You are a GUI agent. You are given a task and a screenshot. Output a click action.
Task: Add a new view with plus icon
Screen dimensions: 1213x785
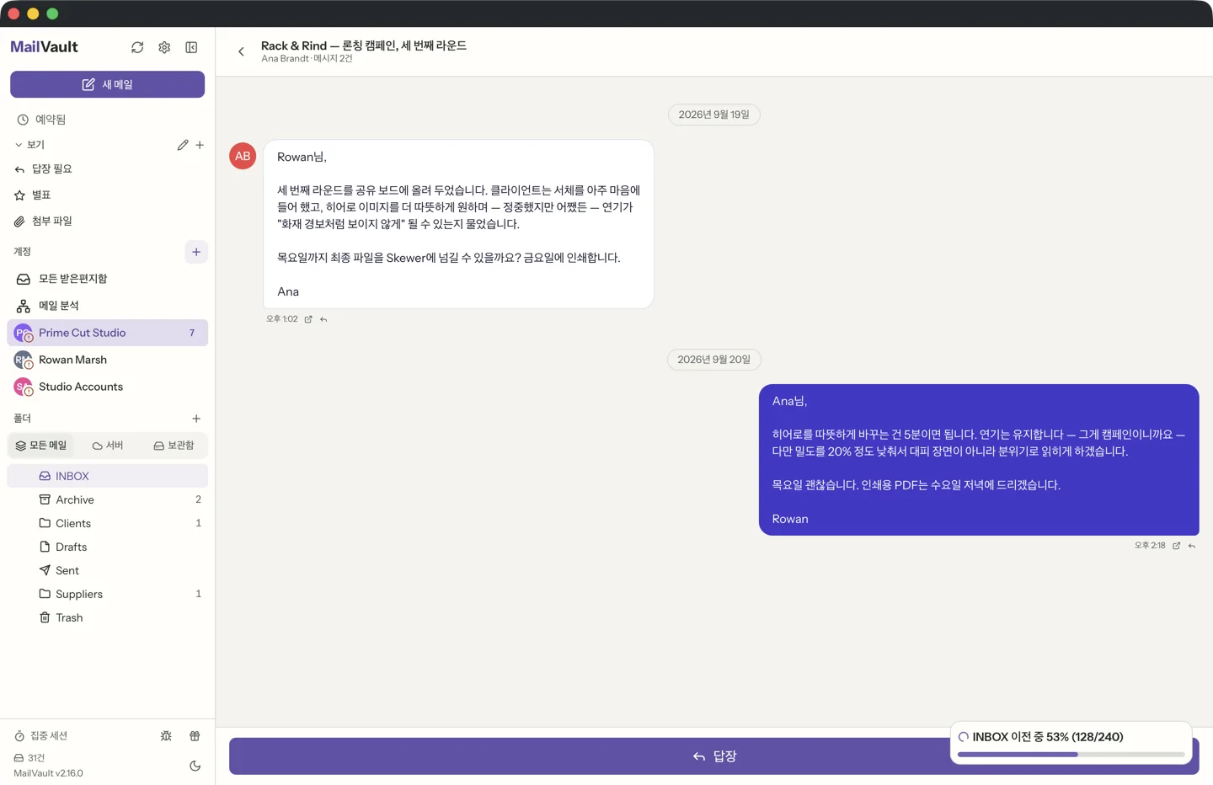pyautogui.click(x=200, y=145)
